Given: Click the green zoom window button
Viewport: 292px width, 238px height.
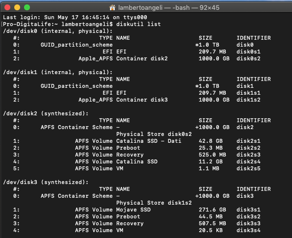Looking at the screenshot, I should point(27,7).
